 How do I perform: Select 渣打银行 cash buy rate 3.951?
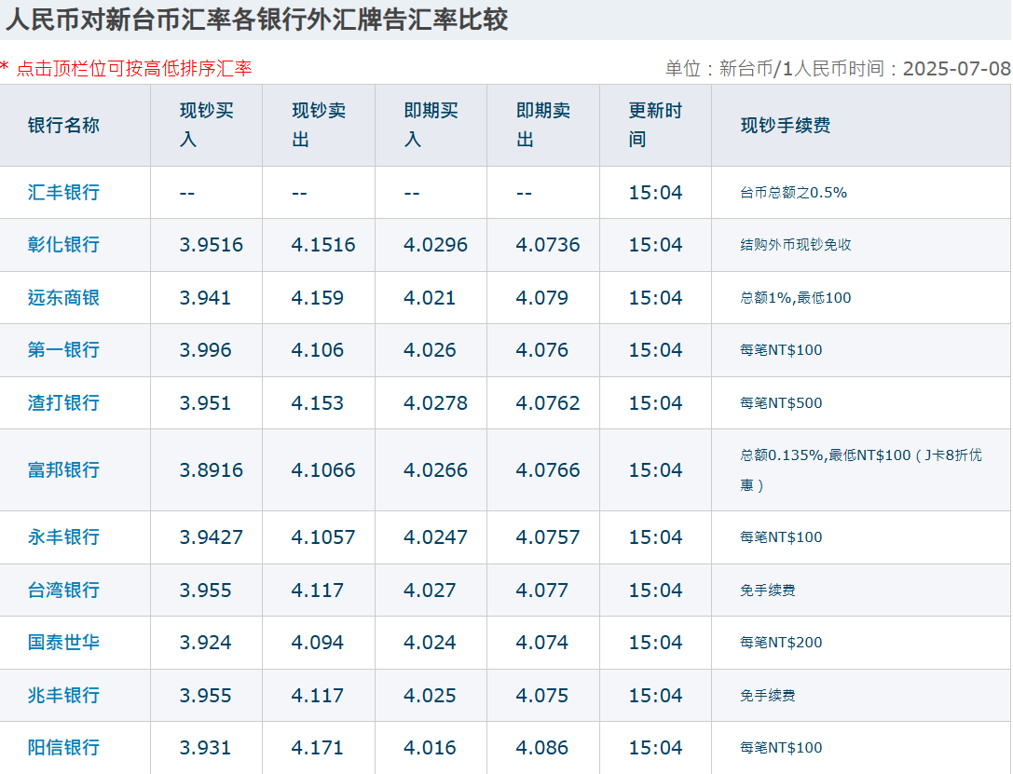(x=205, y=402)
